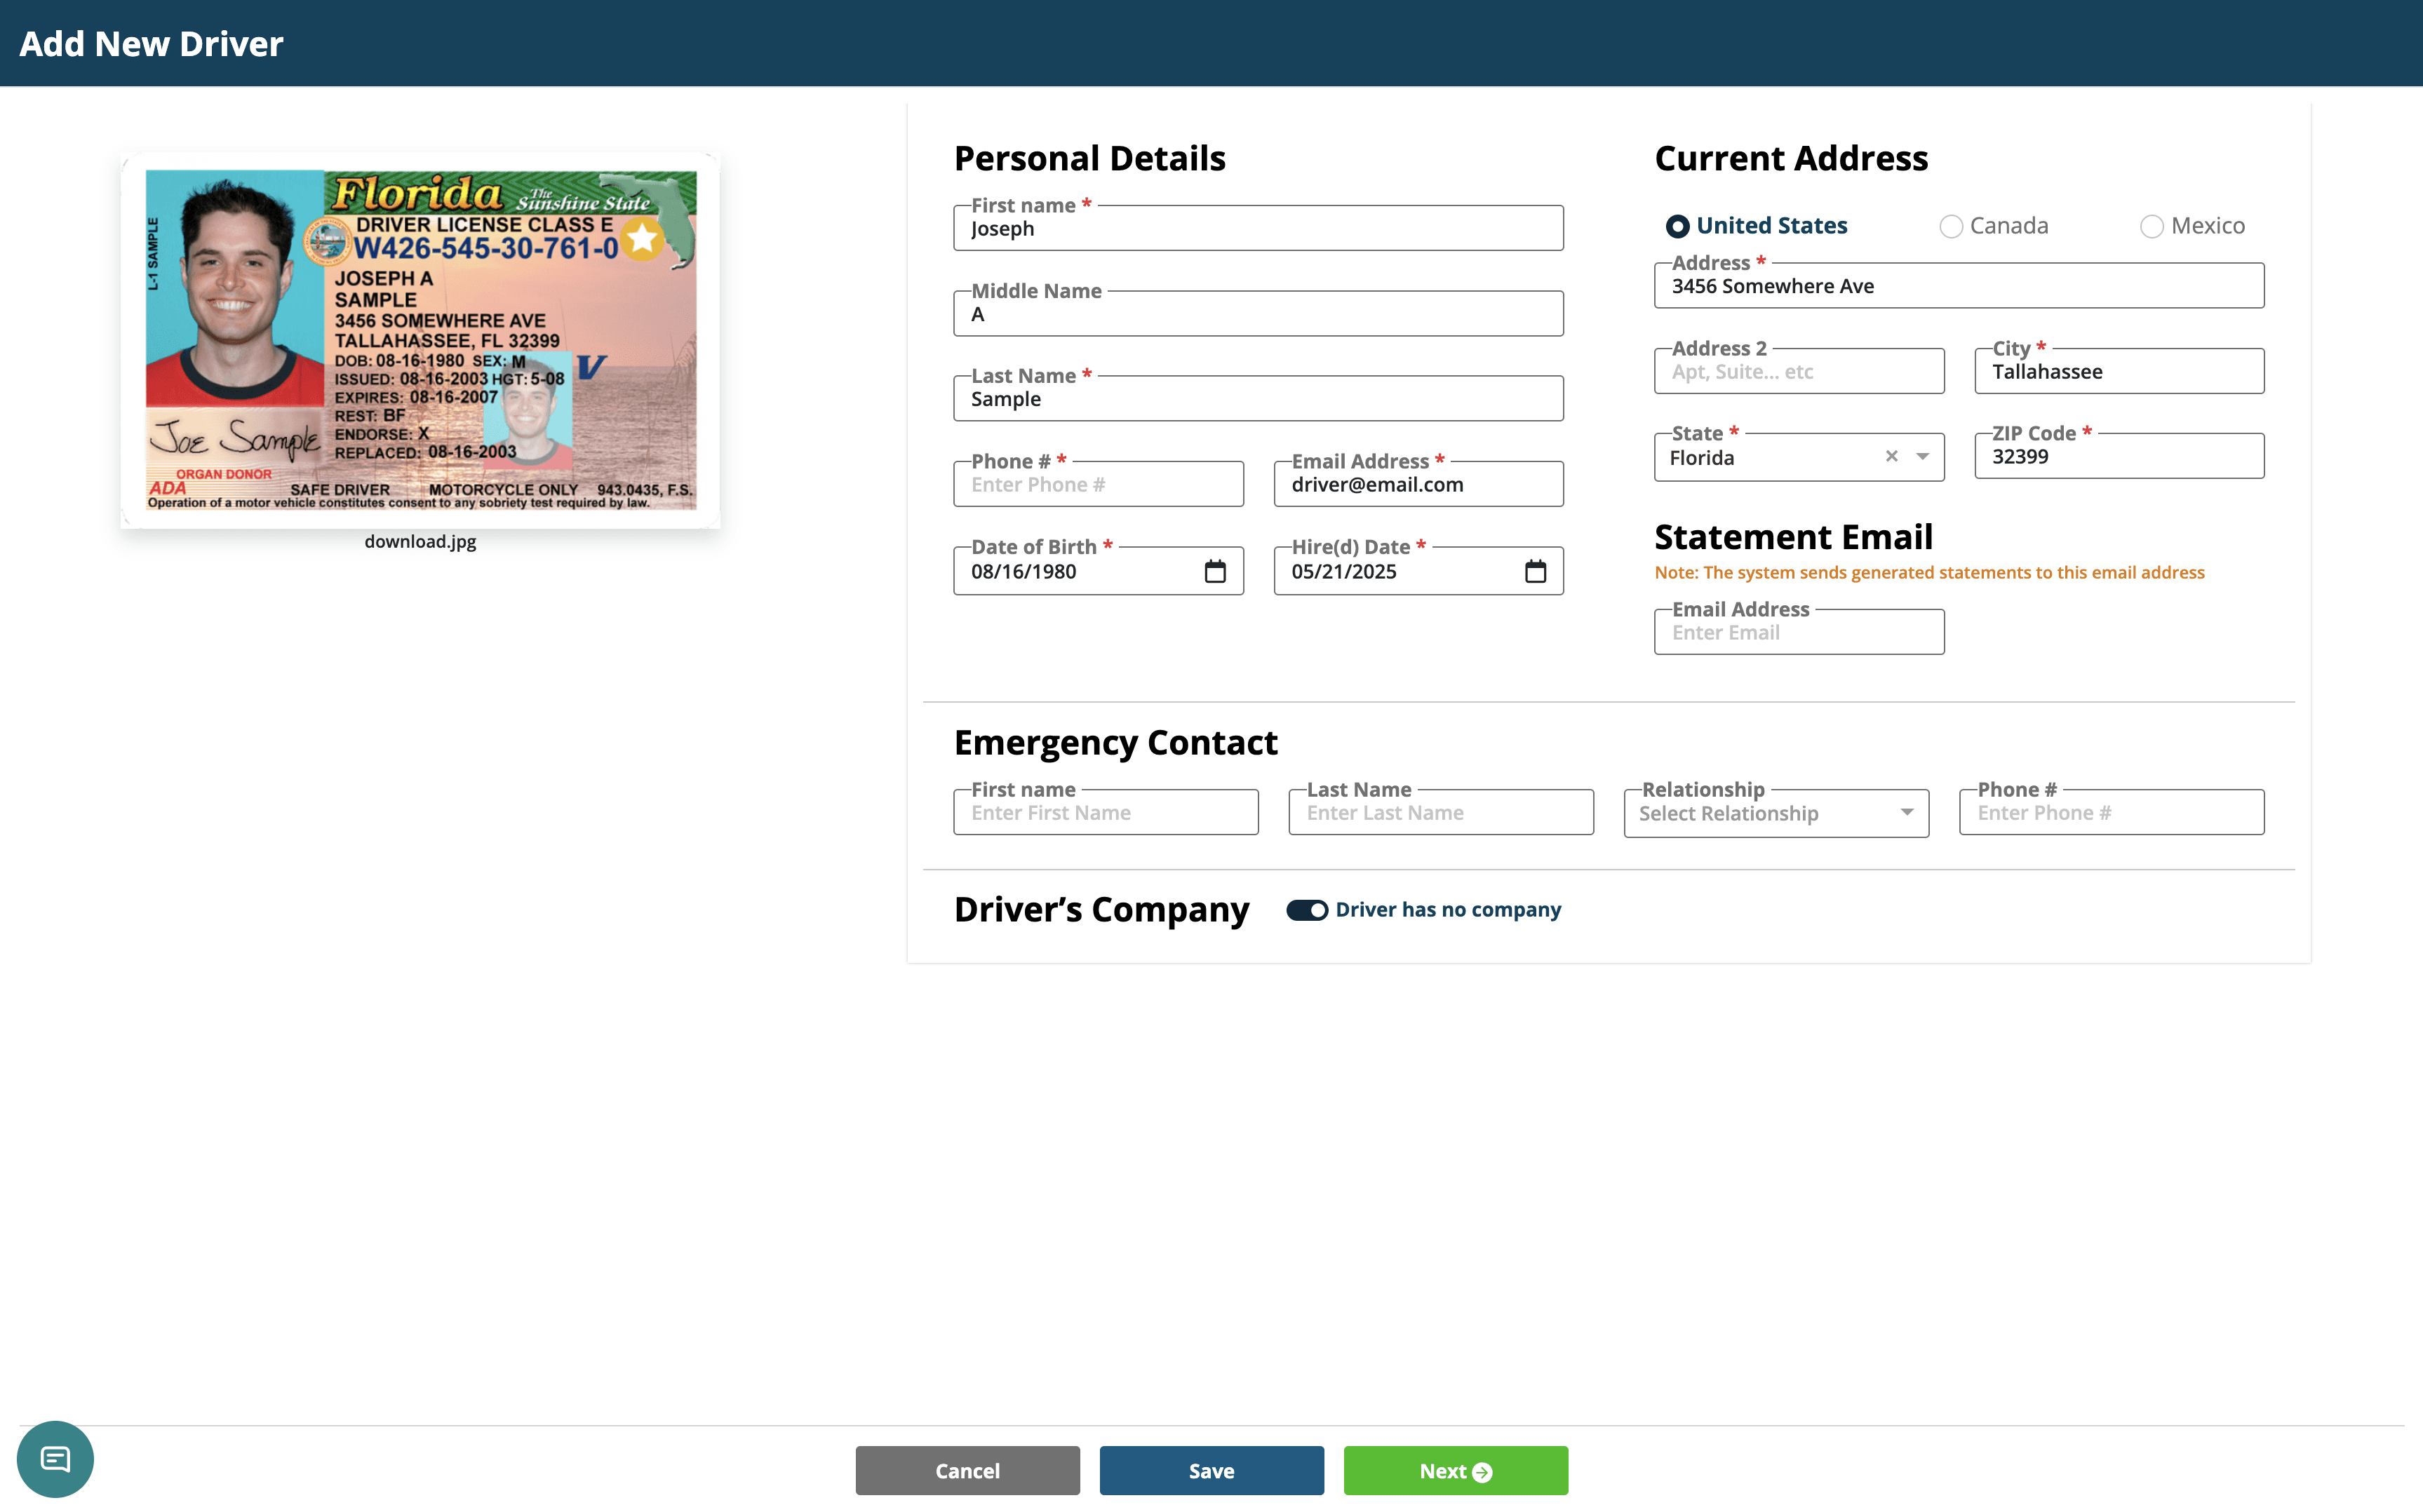Open the driver license image thumbnail
Viewport: 2423px width, 1512px height.
pyautogui.click(x=420, y=340)
